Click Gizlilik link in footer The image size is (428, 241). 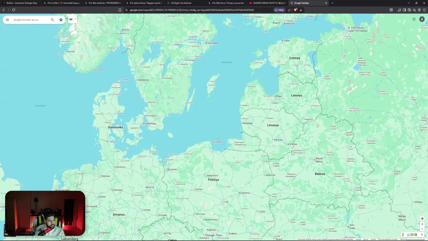coord(373,239)
